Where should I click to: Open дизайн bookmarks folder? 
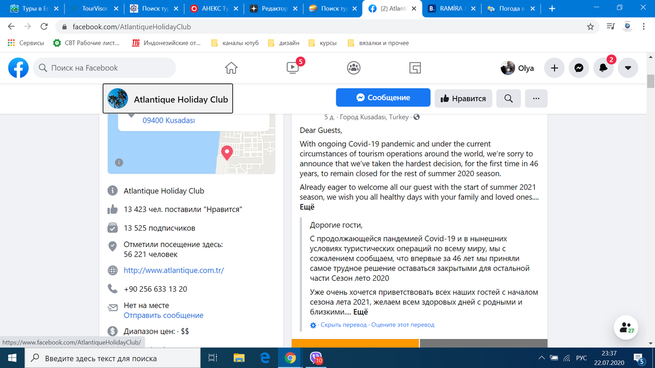click(283, 43)
